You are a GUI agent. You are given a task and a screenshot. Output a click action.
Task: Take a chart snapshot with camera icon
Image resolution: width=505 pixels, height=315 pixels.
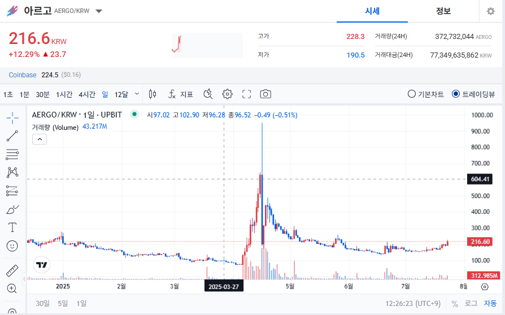(x=265, y=94)
